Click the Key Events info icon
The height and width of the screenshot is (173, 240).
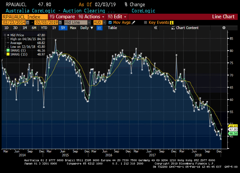172,23
